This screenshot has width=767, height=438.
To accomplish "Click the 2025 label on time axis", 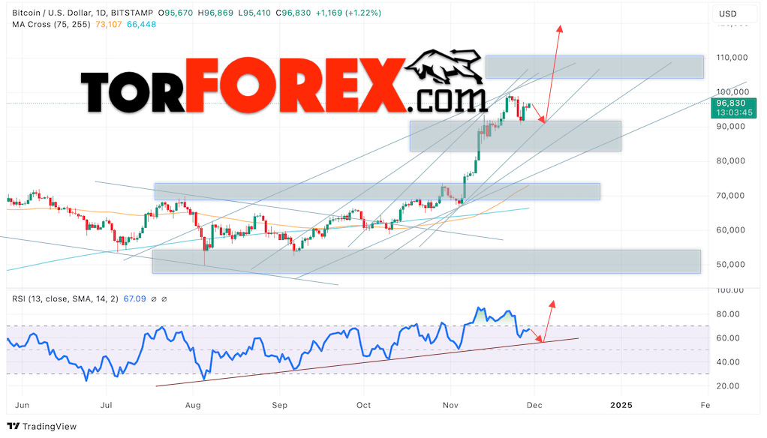I will point(621,405).
